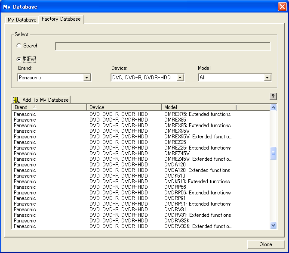Image resolution: width=289 pixels, height=253 pixels.
Task: Switch to the My Database tab
Action: [x=22, y=20]
